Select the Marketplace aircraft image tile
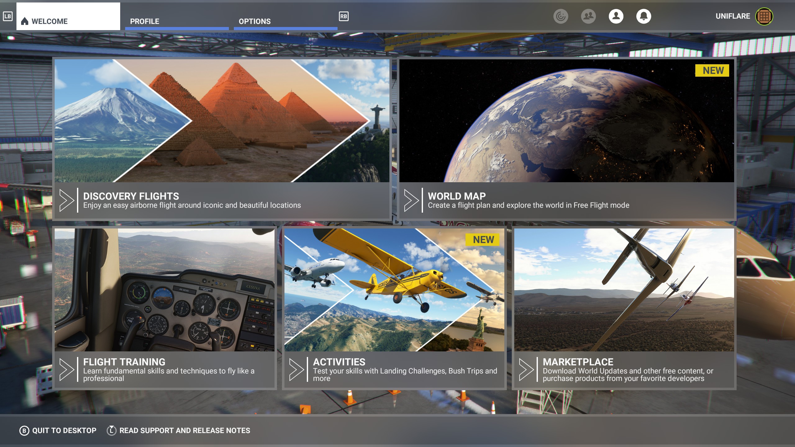Viewport: 795px width, 447px height. [624, 290]
